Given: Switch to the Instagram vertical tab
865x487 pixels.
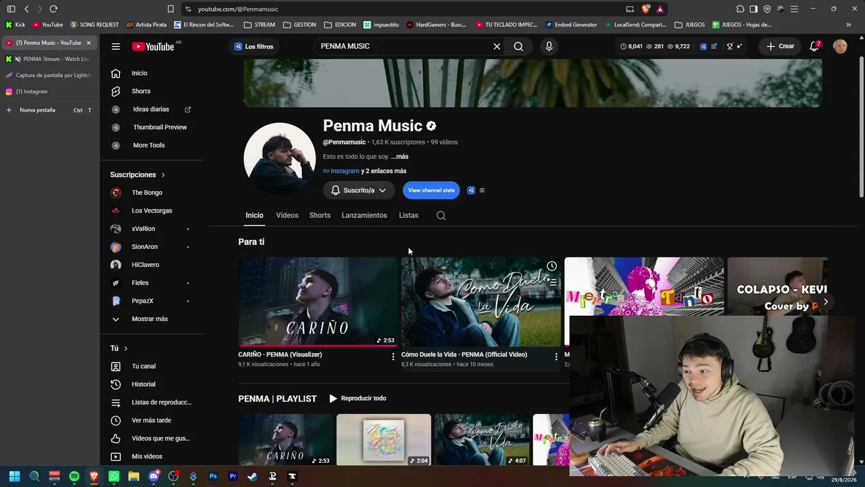Looking at the screenshot, I should pyautogui.click(x=49, y=91).
